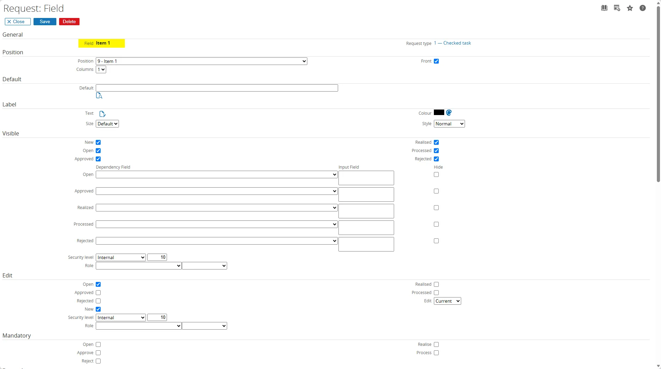The image size is (661, 369).
Task: Uncheck Visible New checkbox
Action: (98, 142)
